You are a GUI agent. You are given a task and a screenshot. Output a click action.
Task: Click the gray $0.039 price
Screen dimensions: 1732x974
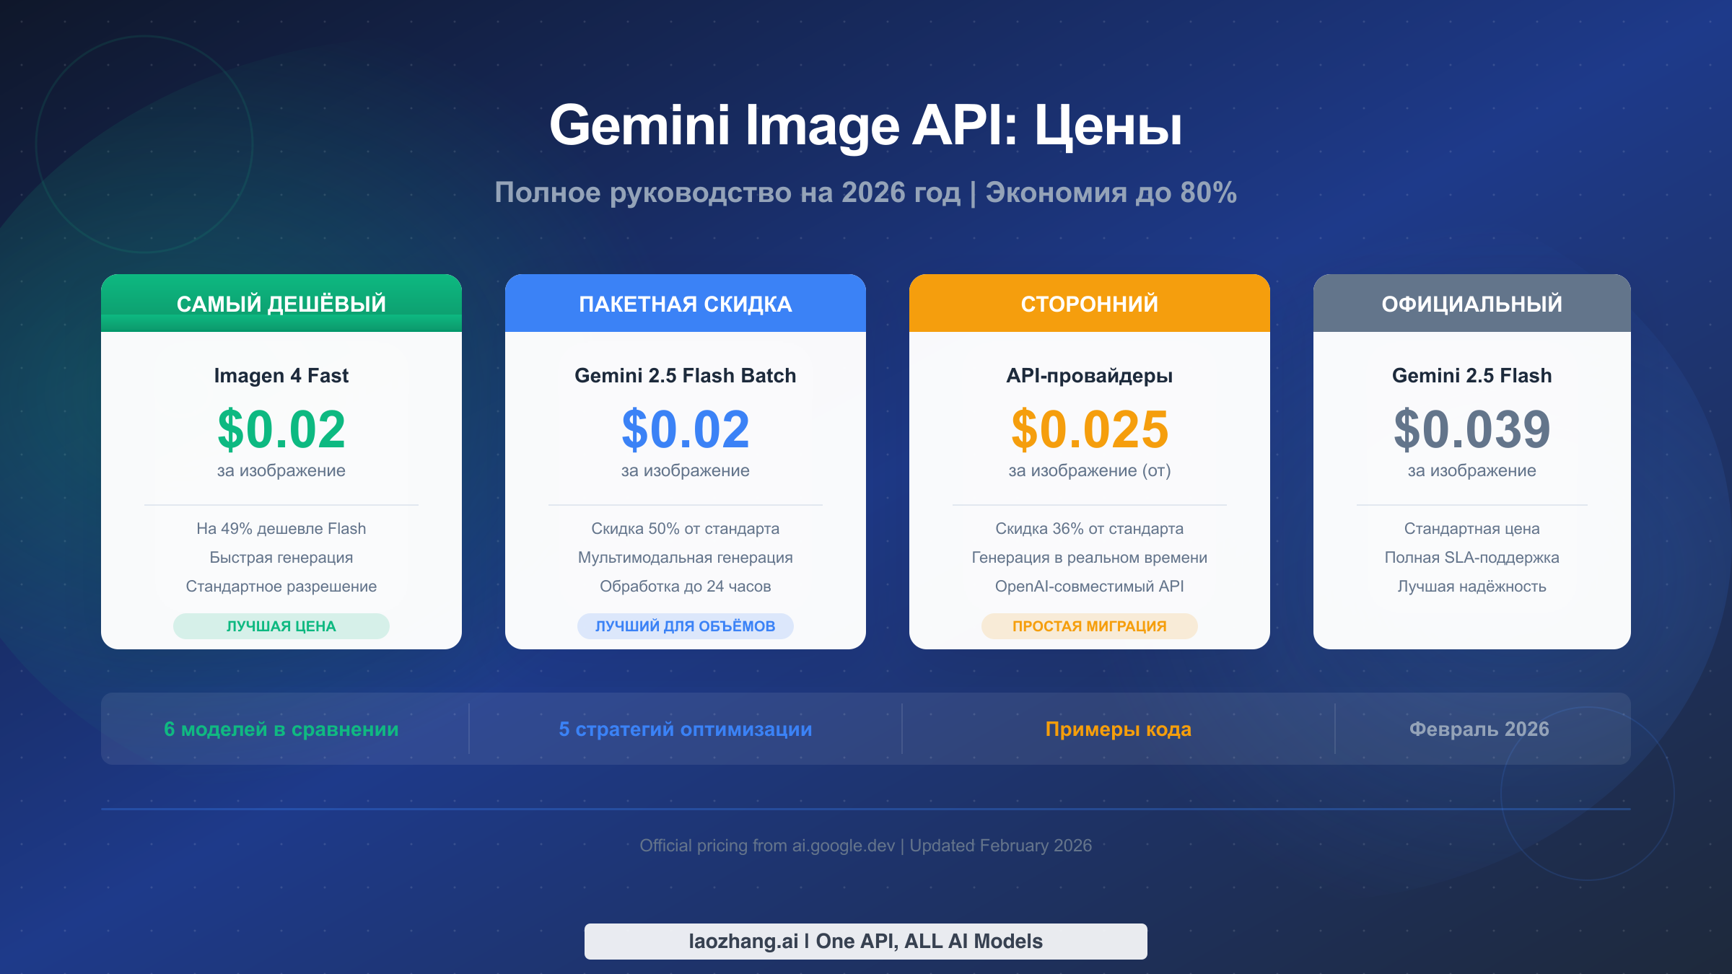(x=1472, y=429)
